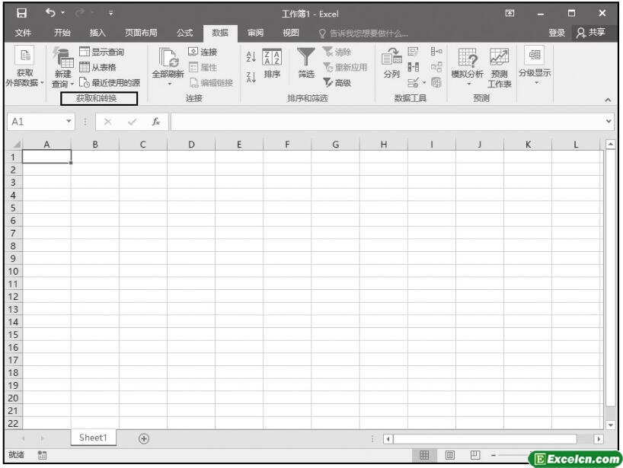
Task: Open the Undo history dropdown arrow
Action: 62,13
